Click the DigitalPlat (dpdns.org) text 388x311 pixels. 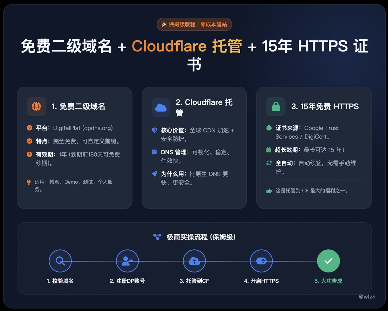tap(83, 128)
